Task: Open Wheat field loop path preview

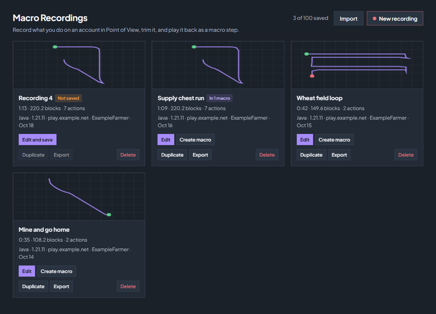Action: click(357, 65)
